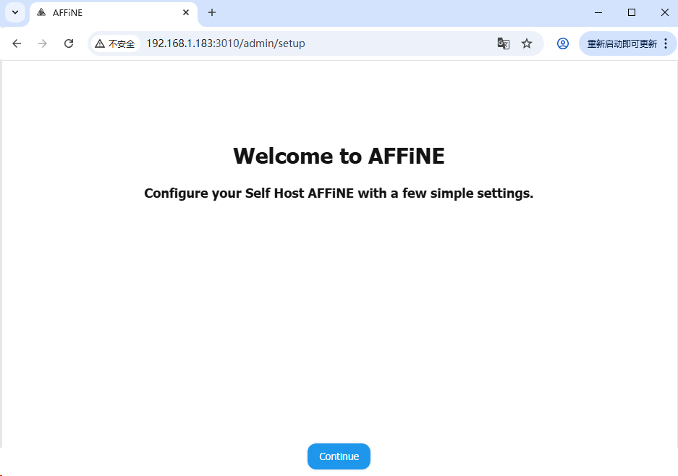This screenshot has width=678, height=476.
Task: Click the Self Host AFFiNE subtitle text
Action: coord(339,193)
